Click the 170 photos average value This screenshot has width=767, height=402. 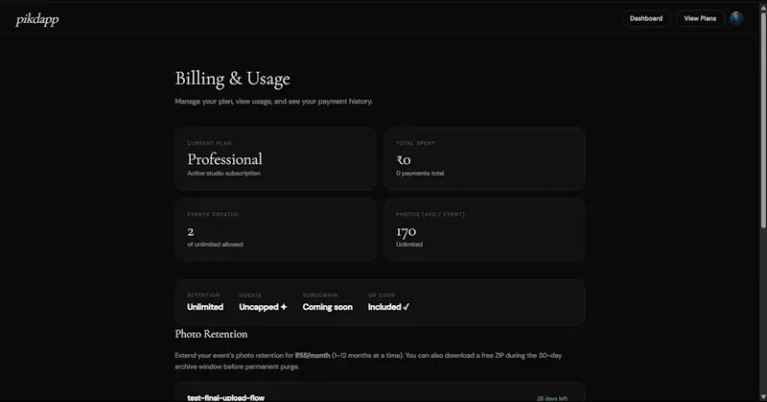click(406, 231)
